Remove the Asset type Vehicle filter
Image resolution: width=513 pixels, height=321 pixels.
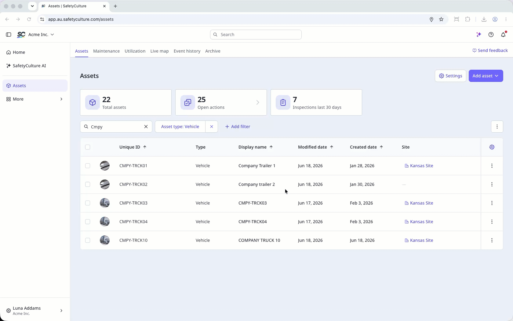[212, 127]
